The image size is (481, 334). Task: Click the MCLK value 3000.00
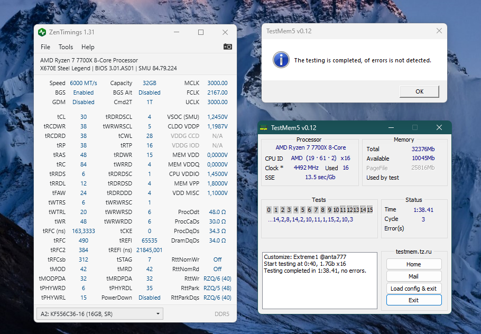click(x=217, y=83)
